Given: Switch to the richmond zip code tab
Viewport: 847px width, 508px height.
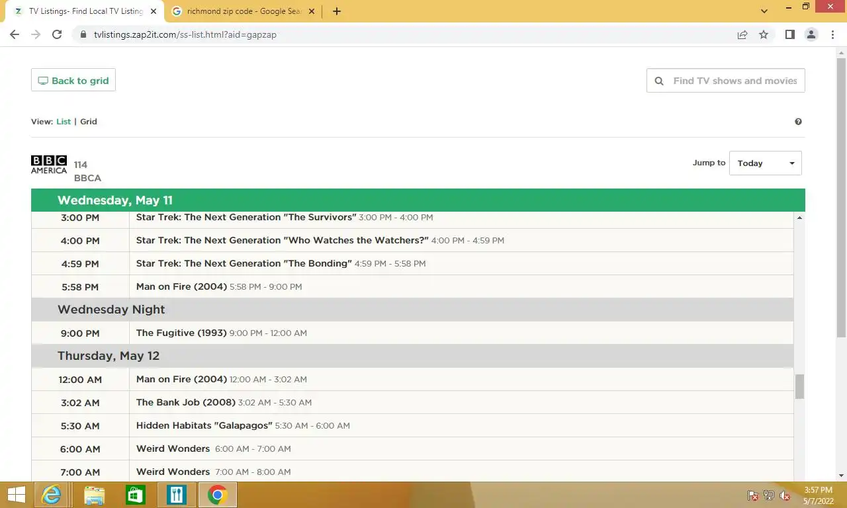Looking at the screenshot, I should click(244, 11).
